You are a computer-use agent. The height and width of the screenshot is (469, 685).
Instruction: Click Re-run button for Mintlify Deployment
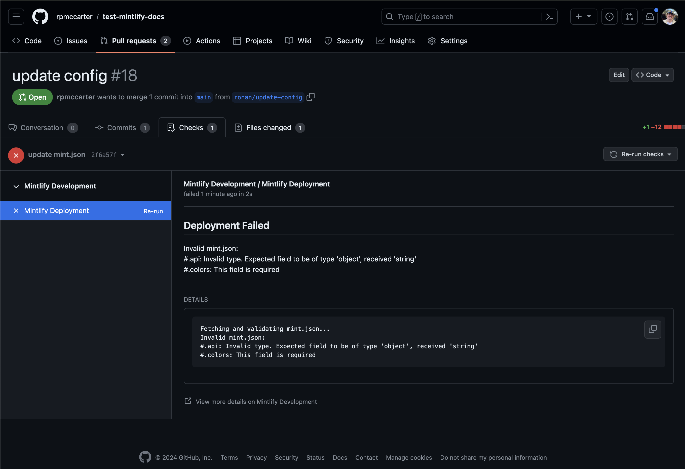pos(153,210)
